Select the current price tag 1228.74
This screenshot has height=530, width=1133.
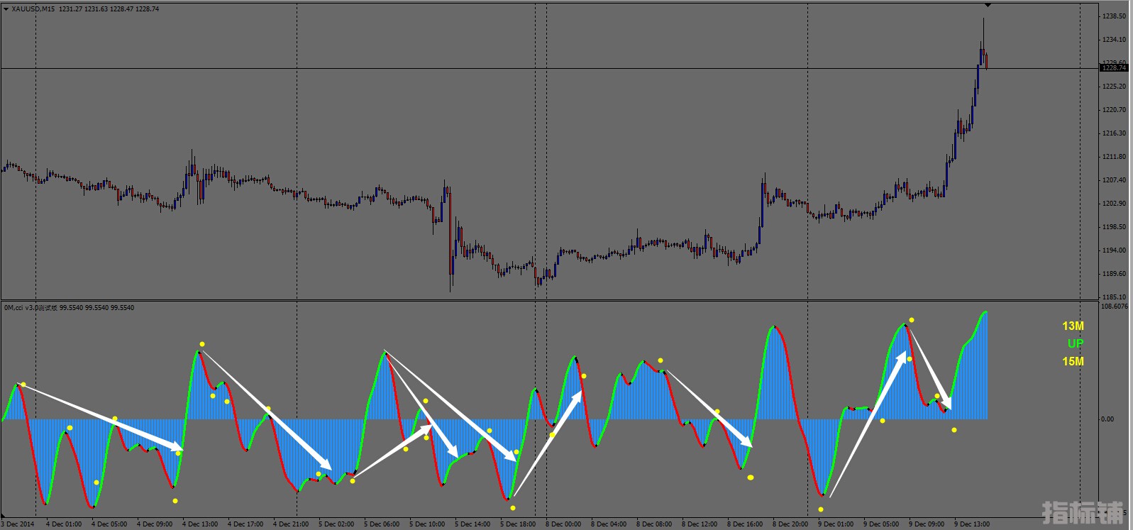pos(1112,68)
